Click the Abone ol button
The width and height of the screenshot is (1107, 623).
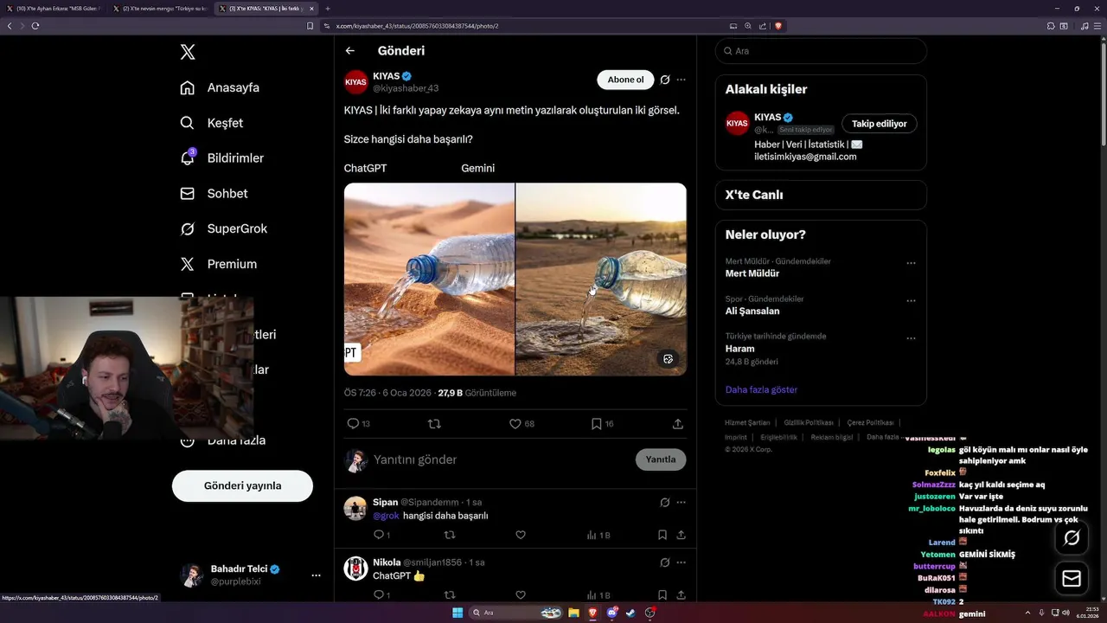click(625, 80)
